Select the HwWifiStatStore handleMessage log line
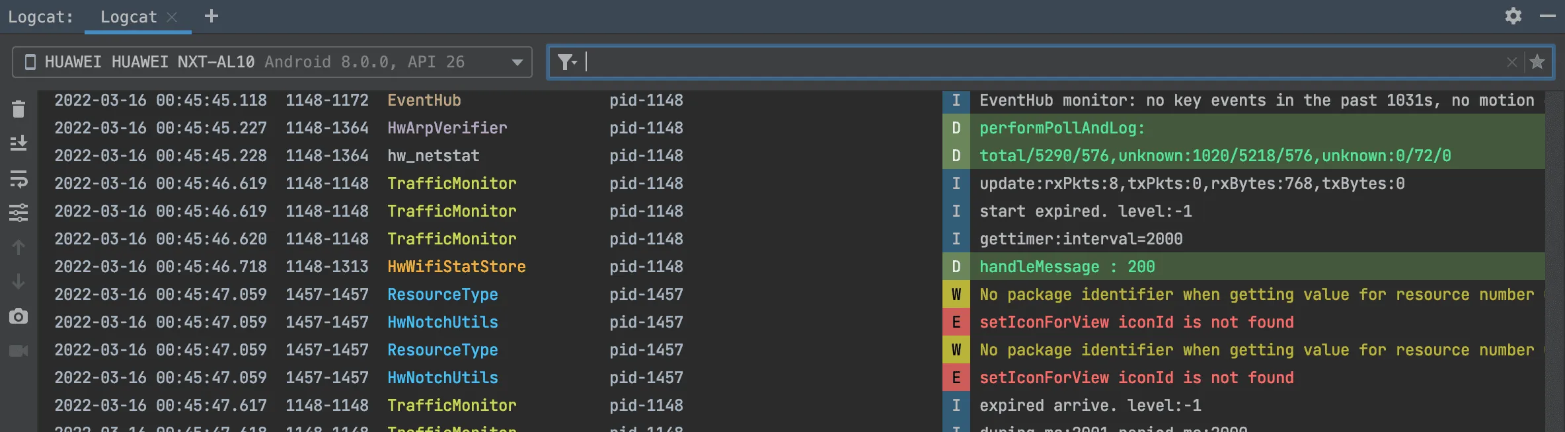This screenshot has width=1565, height=432. [1067, 267]
